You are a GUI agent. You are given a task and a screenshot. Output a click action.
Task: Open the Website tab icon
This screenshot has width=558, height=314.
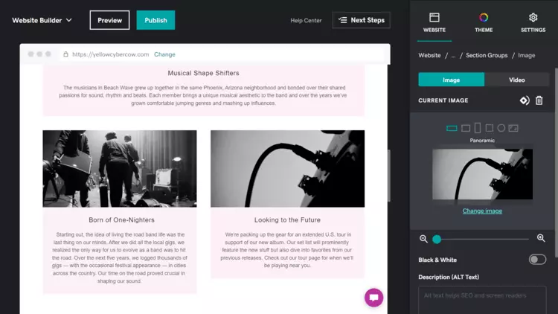pyautogui.click(x=434, y=17)
